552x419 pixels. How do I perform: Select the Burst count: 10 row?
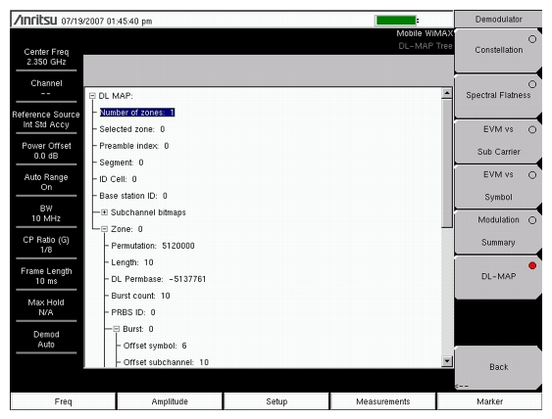coord(140,296)
